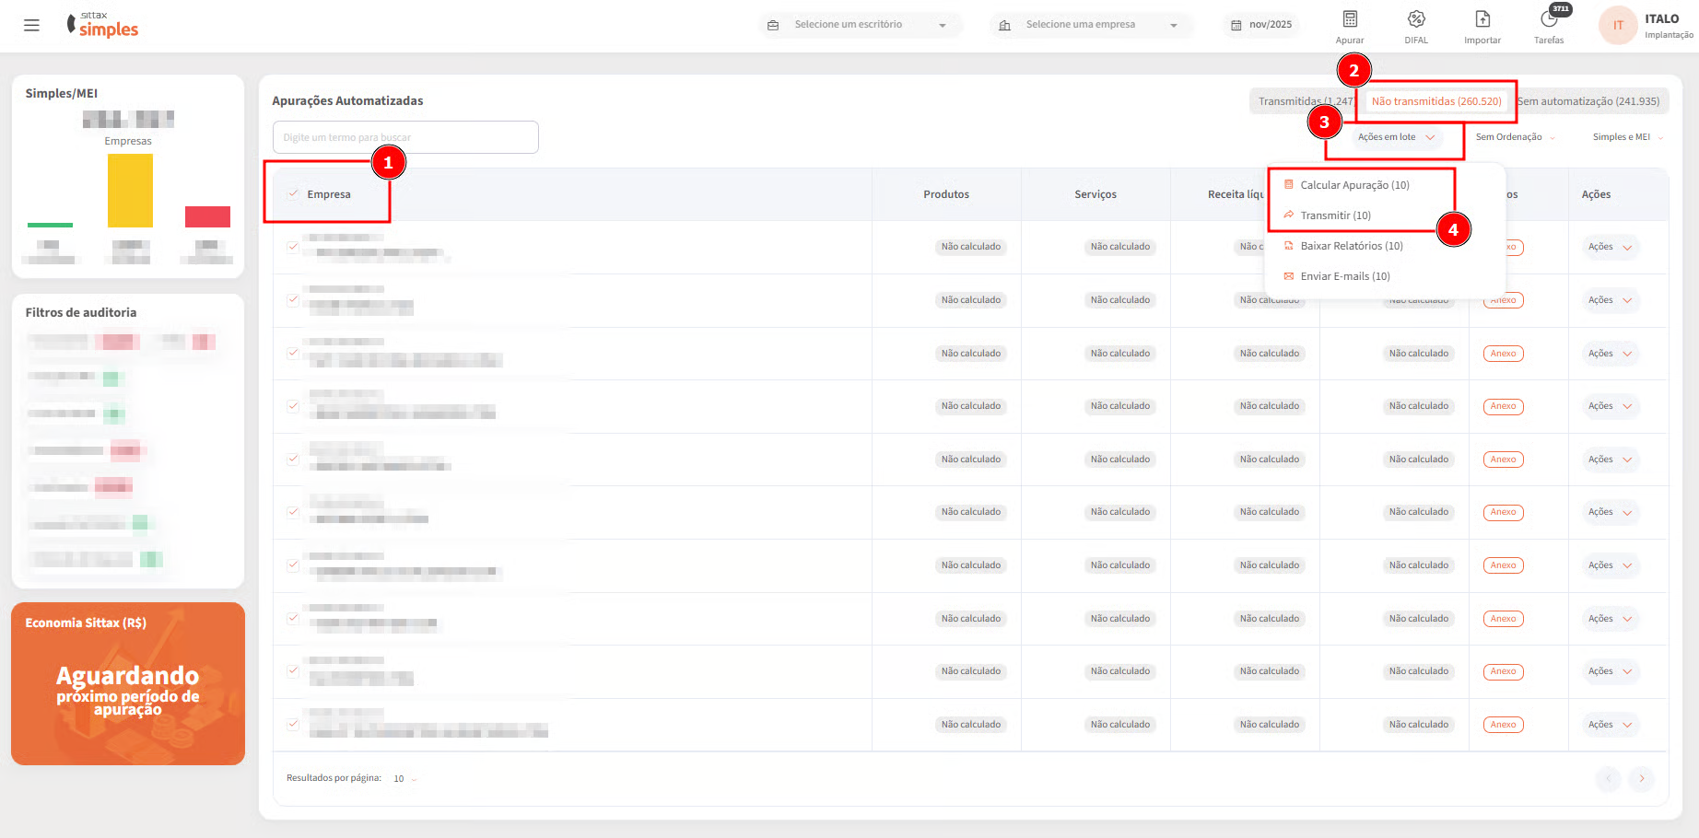Image resolution: width=1699 pixels, height=838 pixels.
Task: Click the Importar file icon
Action: coord(1482,20)
